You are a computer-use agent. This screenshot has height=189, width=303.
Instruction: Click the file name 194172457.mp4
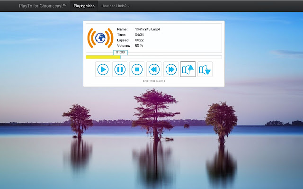click(147, 29)
